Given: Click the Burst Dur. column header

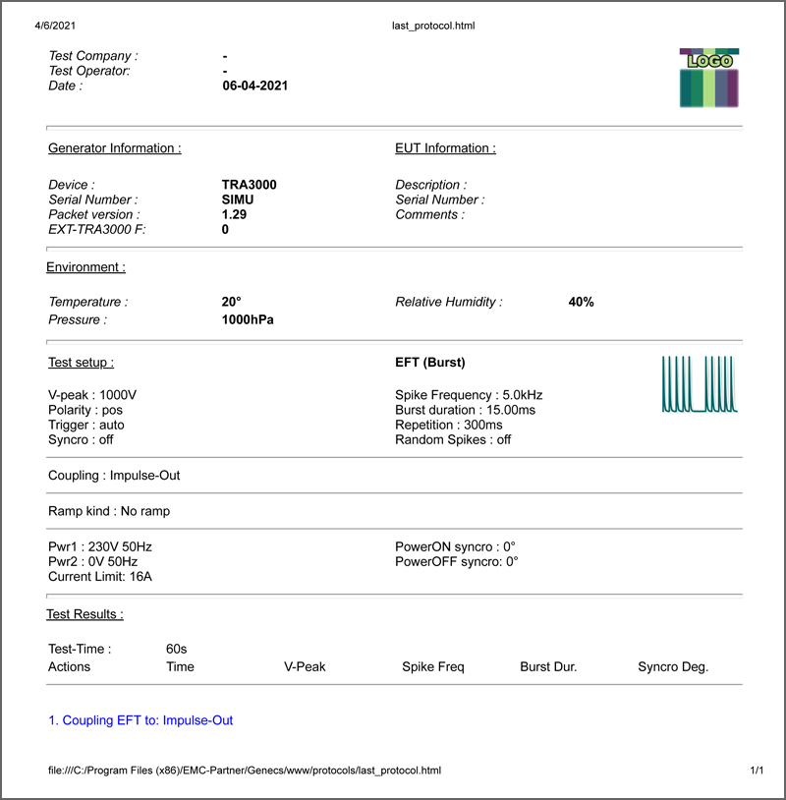Looking at the screenshot, I should coord(548,666).
